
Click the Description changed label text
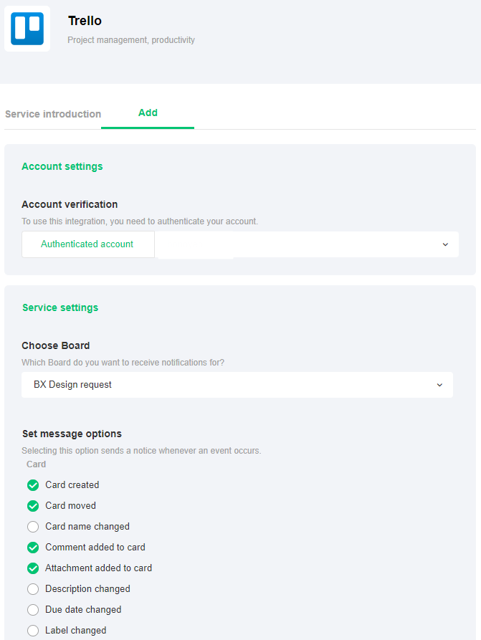click(x=87, y=589)
